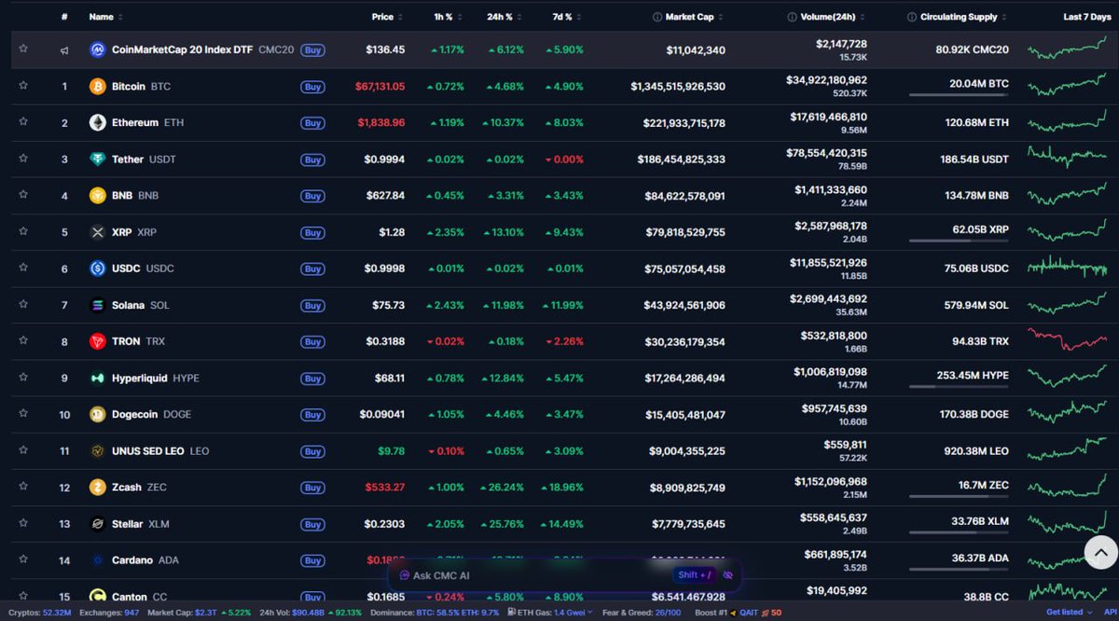
Task: Open the Get listed dropdown
Action: [x=1069, y=613]
